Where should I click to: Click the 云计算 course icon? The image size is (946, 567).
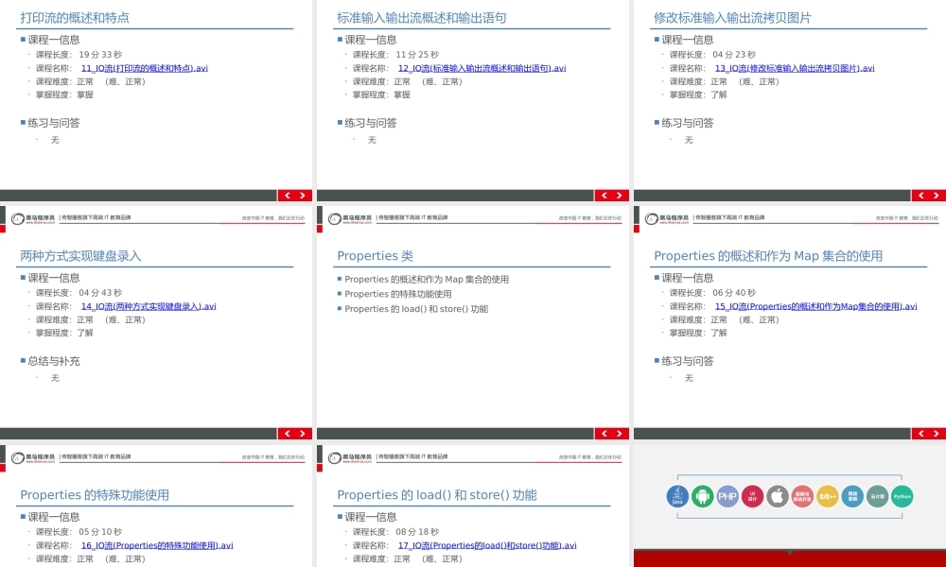(x=878, y=495)
